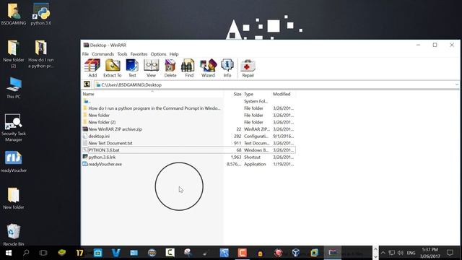Select 'New WinRAR ZIP archive.zip' file
Image resolution: width=462 pixels, height=260 pixels.
[188, 129]
